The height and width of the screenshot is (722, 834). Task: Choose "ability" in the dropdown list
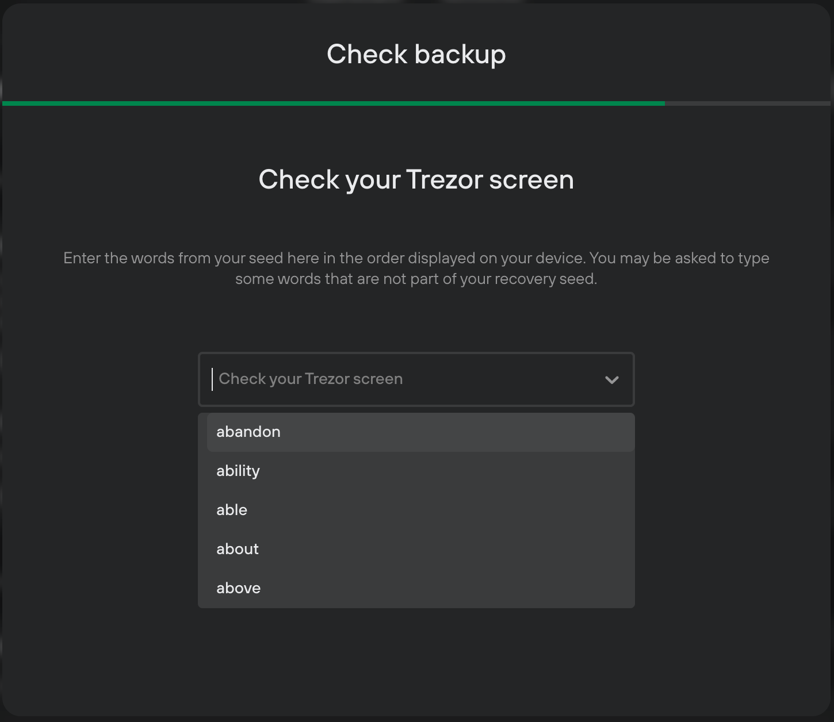420,471
